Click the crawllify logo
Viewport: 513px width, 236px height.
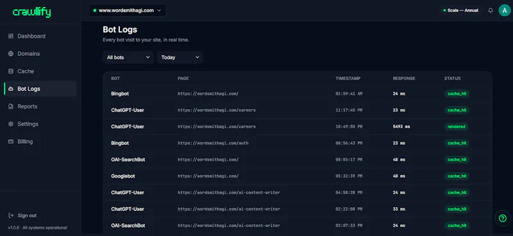click(x=31, y=12)
